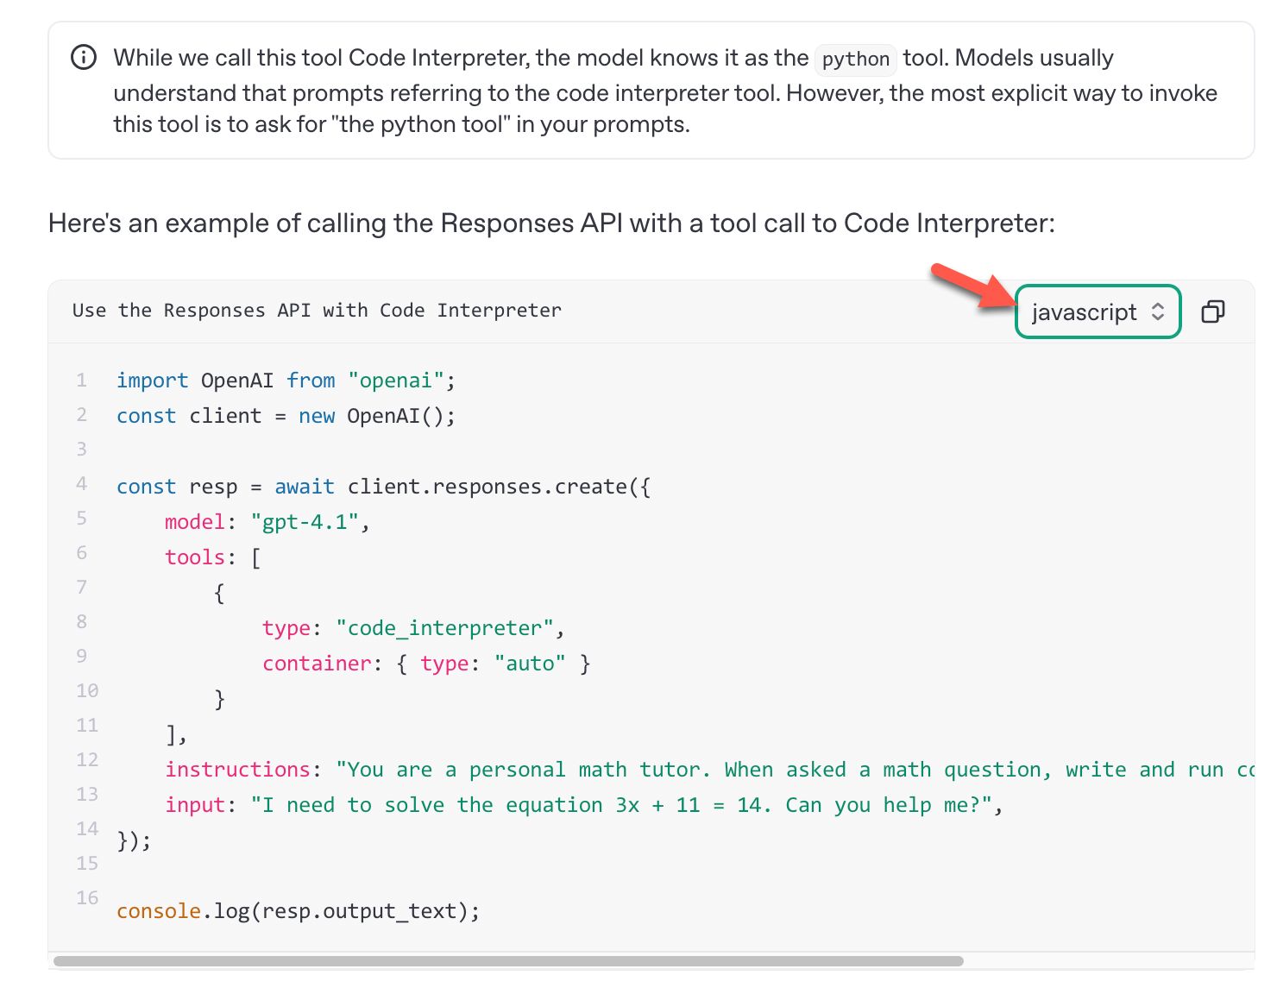
Task: Click the "gpt-4.1" model value on line 5
Action: (x=305, y=522)
